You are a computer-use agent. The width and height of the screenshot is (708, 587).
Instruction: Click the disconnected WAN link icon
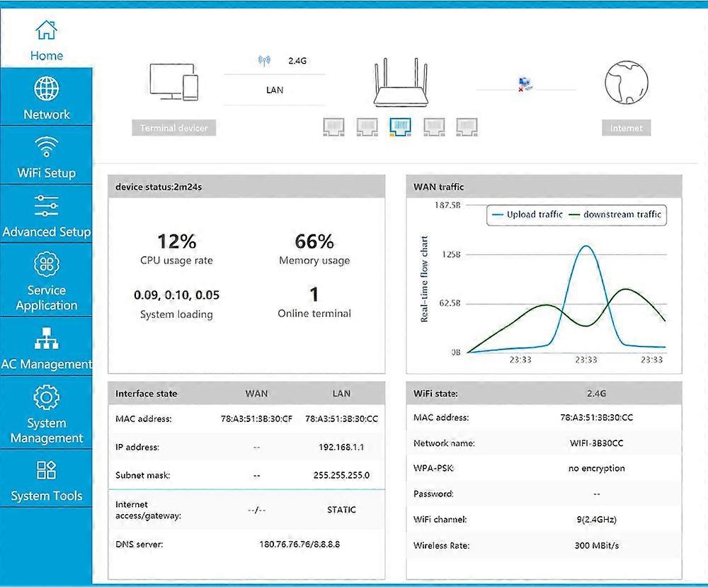pos(525,86)
